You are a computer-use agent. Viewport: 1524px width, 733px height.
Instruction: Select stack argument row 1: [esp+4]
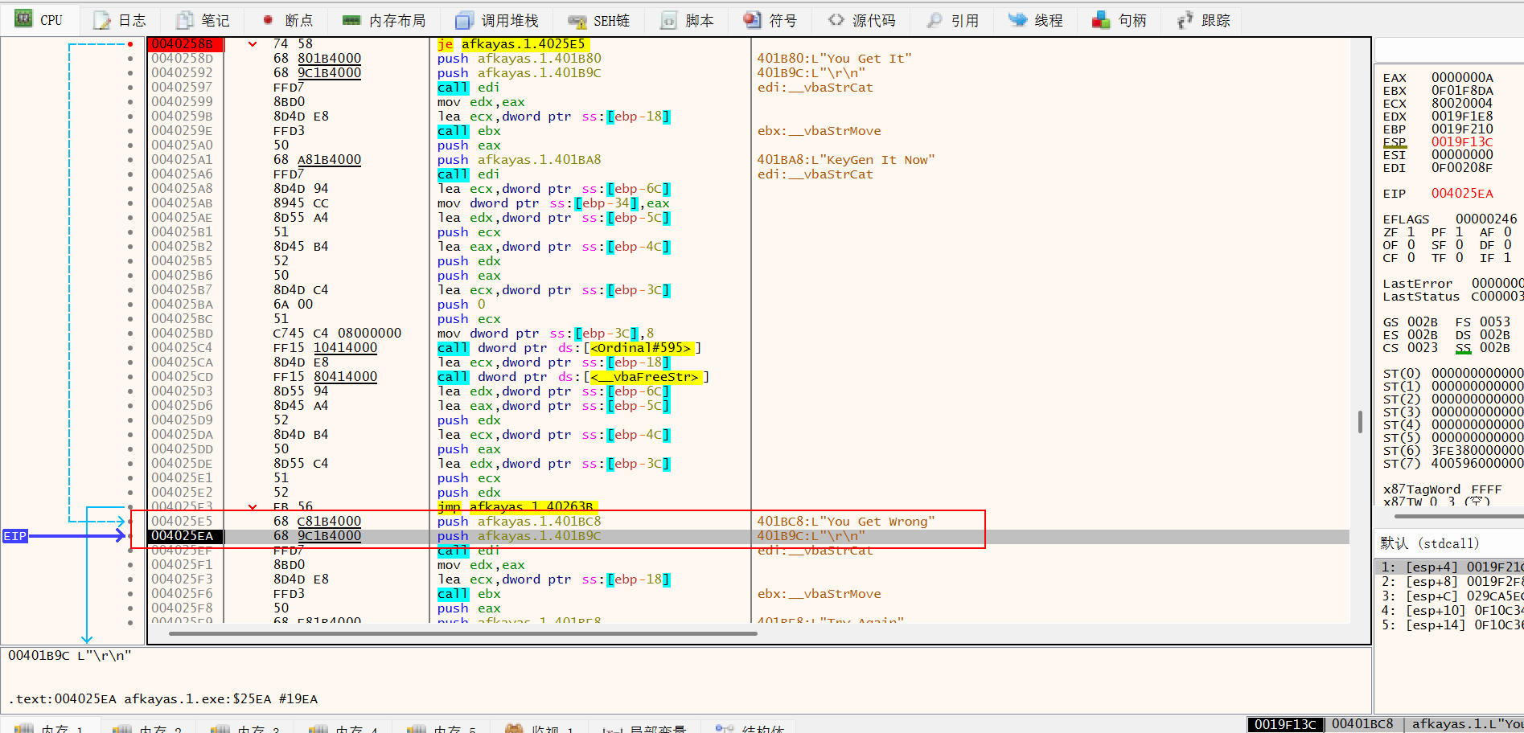pyautogui.click(x=1449, y=567)
